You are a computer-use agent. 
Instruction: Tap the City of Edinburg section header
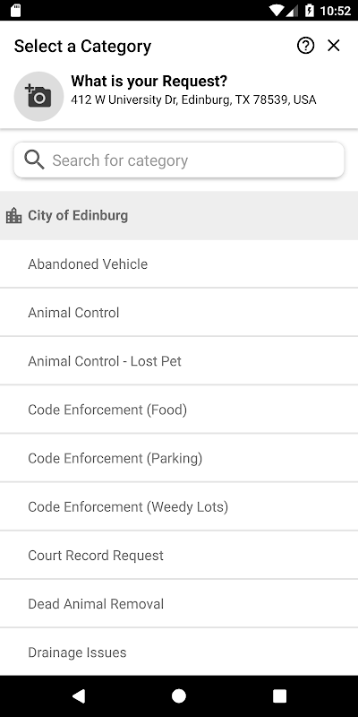tap(179, 215)
